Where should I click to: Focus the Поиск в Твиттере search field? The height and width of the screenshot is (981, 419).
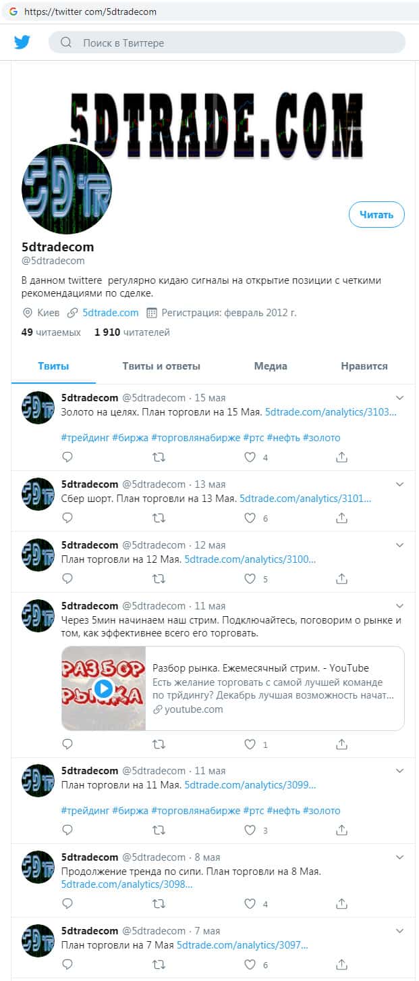tap(227, 43)
